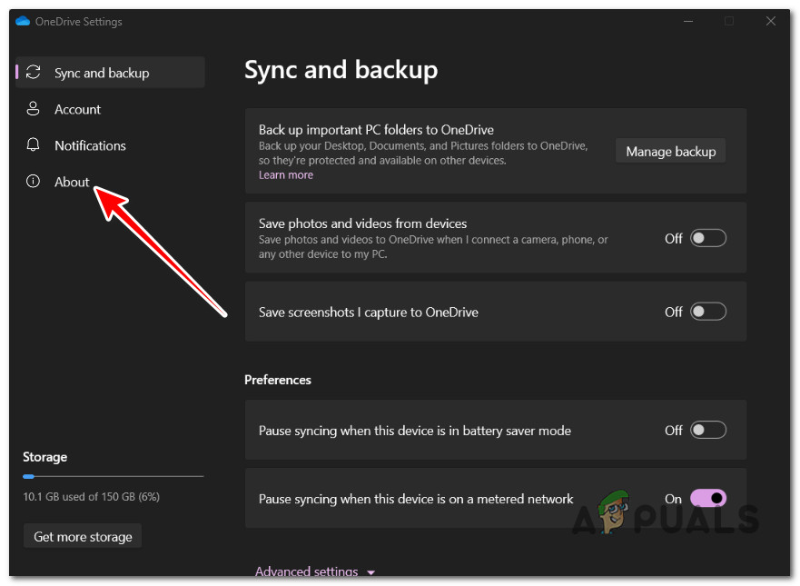
Task: Click the person icon next to Account
Action: click(31, 109)
